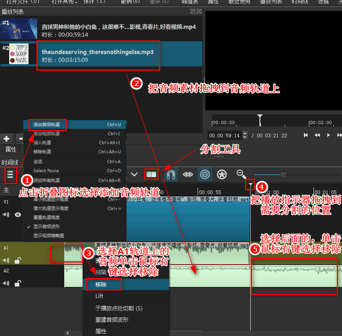342x336 pixels.
Task: Toggle the checked 显示音频波形 option
Action: pyautogui.click(x=75, y=227)
